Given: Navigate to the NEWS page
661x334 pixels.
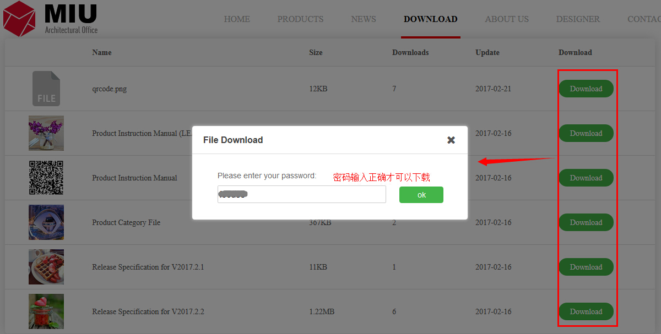Looking at the screenshot, I should point(364,19).
